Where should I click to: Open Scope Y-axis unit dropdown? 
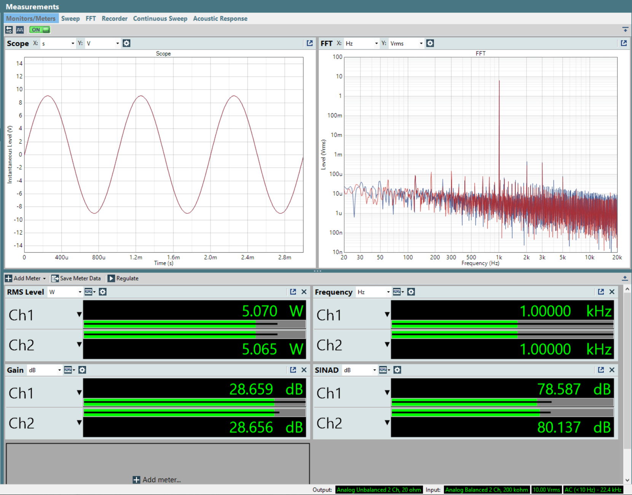coord(103,43)
